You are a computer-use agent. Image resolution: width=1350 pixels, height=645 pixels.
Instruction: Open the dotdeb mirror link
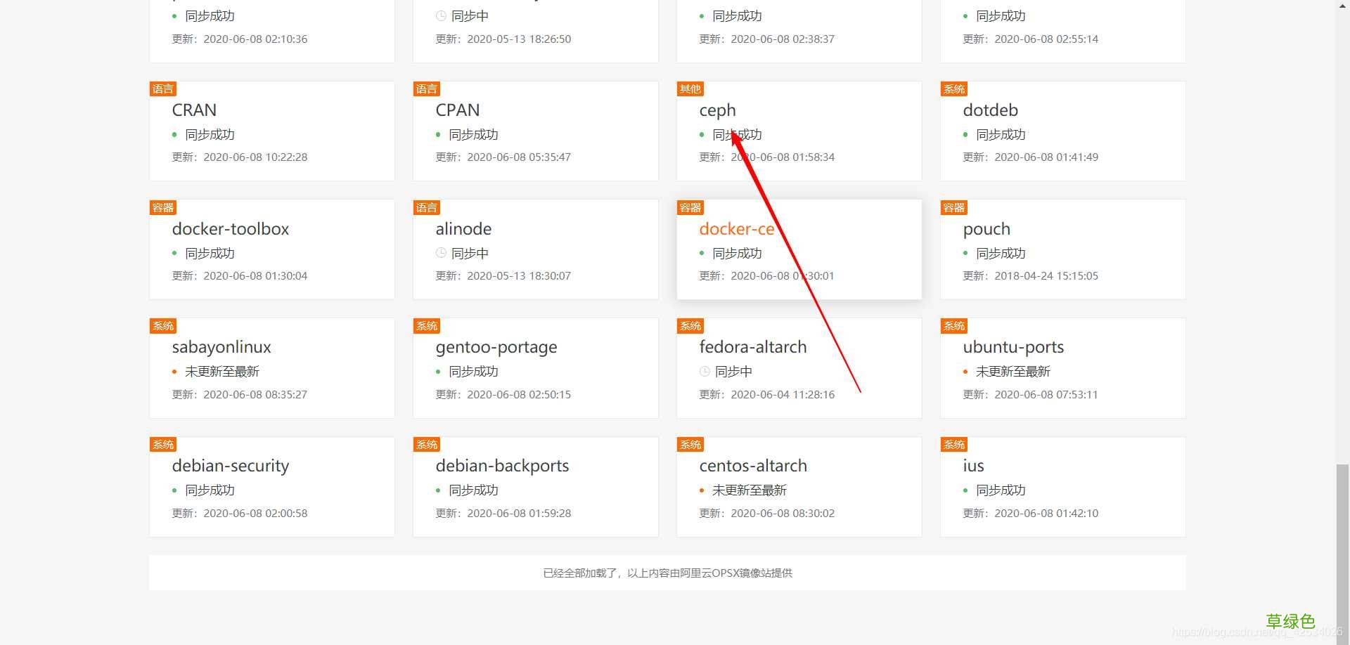click(990, 110)
